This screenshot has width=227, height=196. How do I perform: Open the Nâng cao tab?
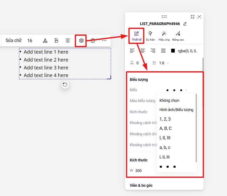tap(178, 36)
